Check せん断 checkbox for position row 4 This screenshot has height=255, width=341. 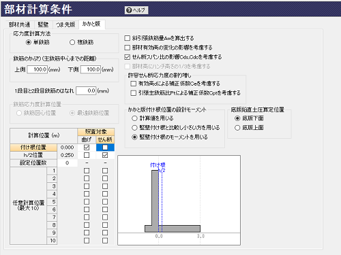click(x=105, y=194)
